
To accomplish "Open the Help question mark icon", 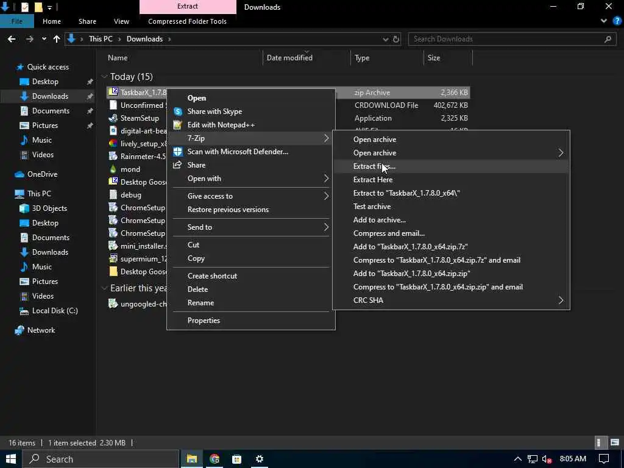I will click(x=617, y=21).
